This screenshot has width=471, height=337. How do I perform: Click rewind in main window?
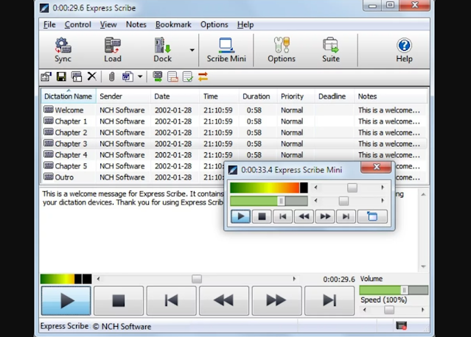click(x=224, y=300)
